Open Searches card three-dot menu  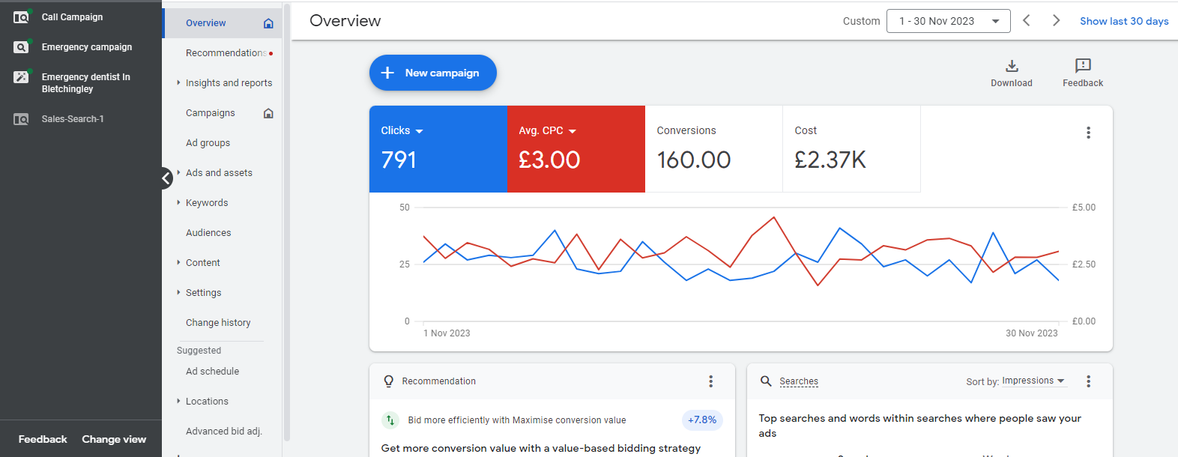[1088, 381]
